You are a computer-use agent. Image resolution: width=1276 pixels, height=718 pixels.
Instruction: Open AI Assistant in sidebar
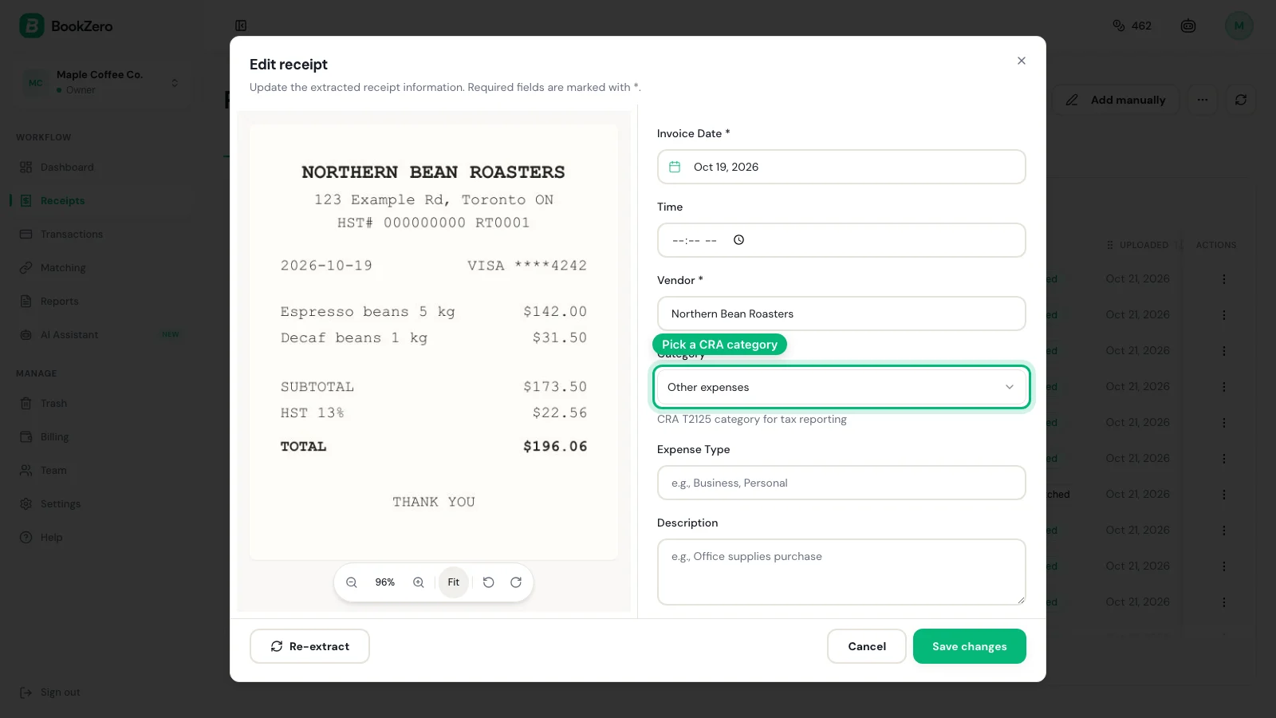[104, 335]
